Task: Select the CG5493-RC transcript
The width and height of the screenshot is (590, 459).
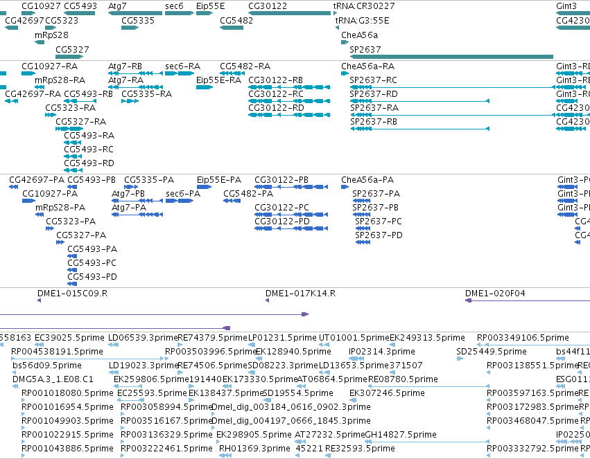Action: click(x=73, y=156)
